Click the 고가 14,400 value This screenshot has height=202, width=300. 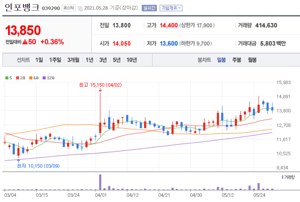point(169,25)
